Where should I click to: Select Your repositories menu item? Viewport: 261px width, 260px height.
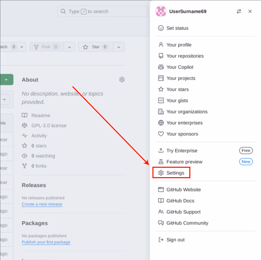click(x=185, y=56)
